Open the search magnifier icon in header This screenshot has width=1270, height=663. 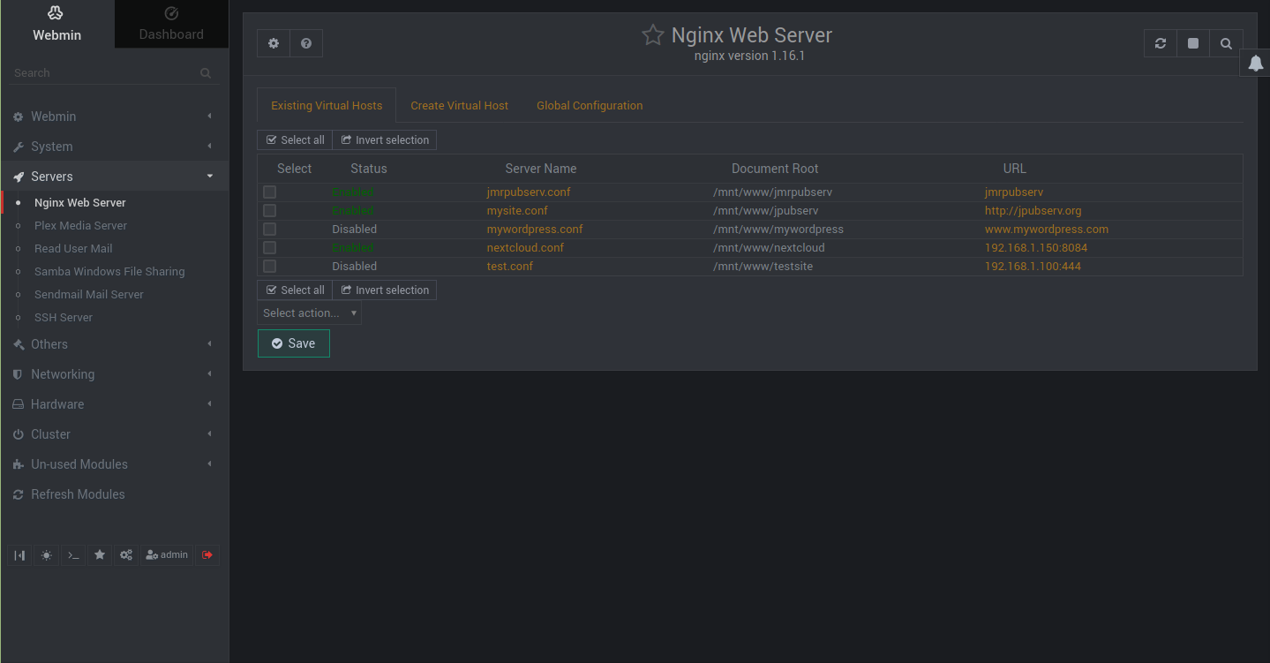1226,43
